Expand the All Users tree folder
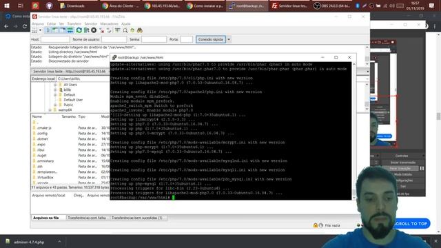The width and height of the screenshot is (441, 248). tap(55, 85)
